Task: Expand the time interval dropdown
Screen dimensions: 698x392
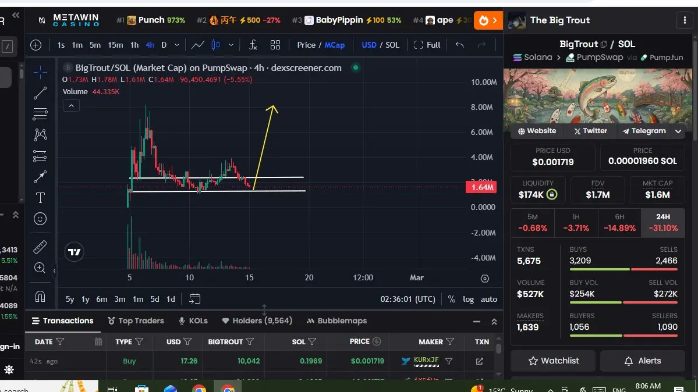Action: [x=177, y=45]
